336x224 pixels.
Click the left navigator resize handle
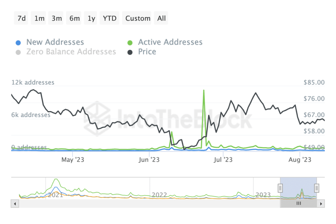coord(281,188)
